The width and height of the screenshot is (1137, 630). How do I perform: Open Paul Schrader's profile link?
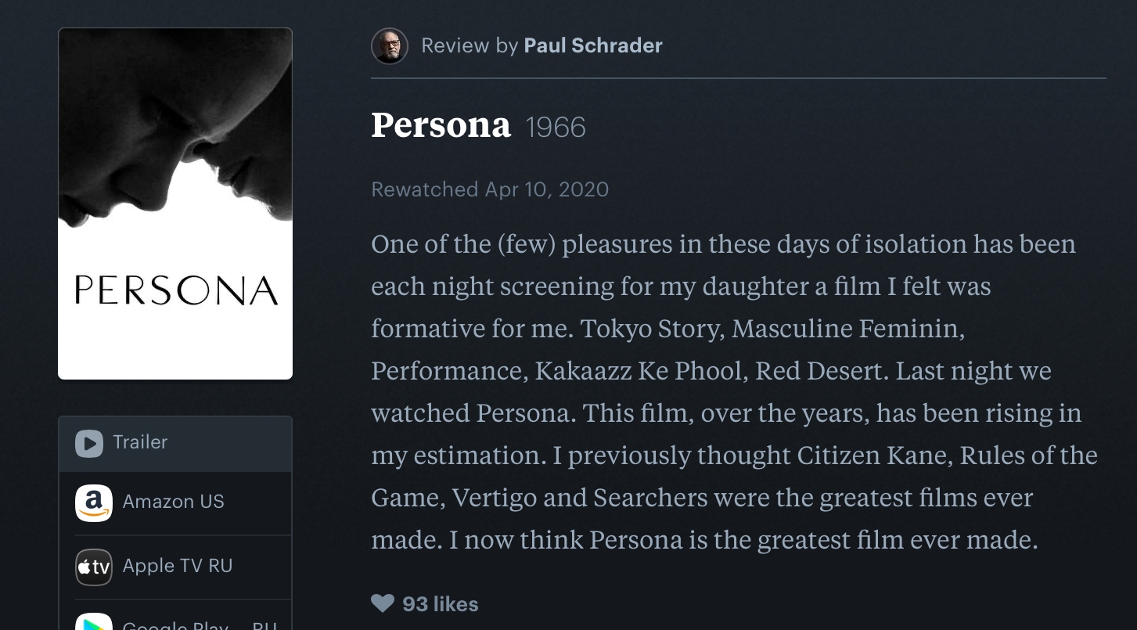pyautogui.click(x=593, y=45)
